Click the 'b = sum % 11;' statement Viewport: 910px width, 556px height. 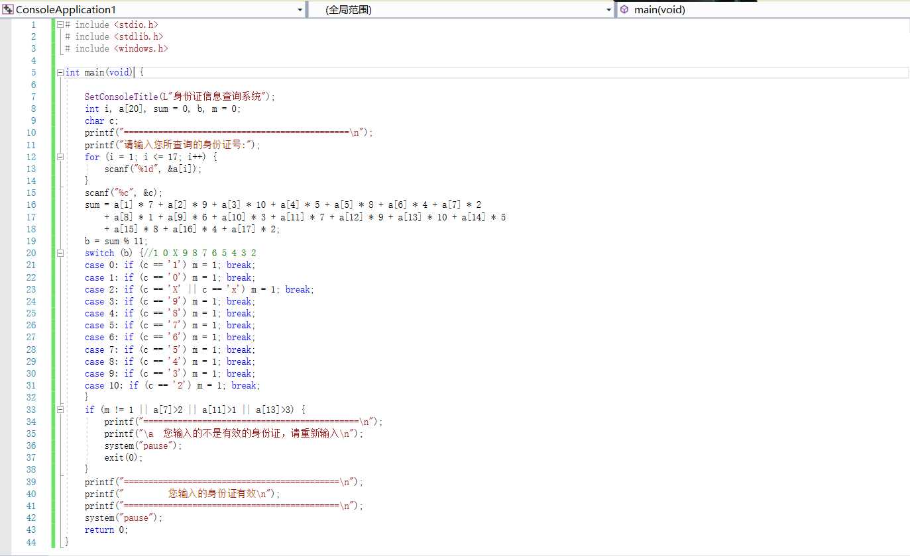coord(116,241)
